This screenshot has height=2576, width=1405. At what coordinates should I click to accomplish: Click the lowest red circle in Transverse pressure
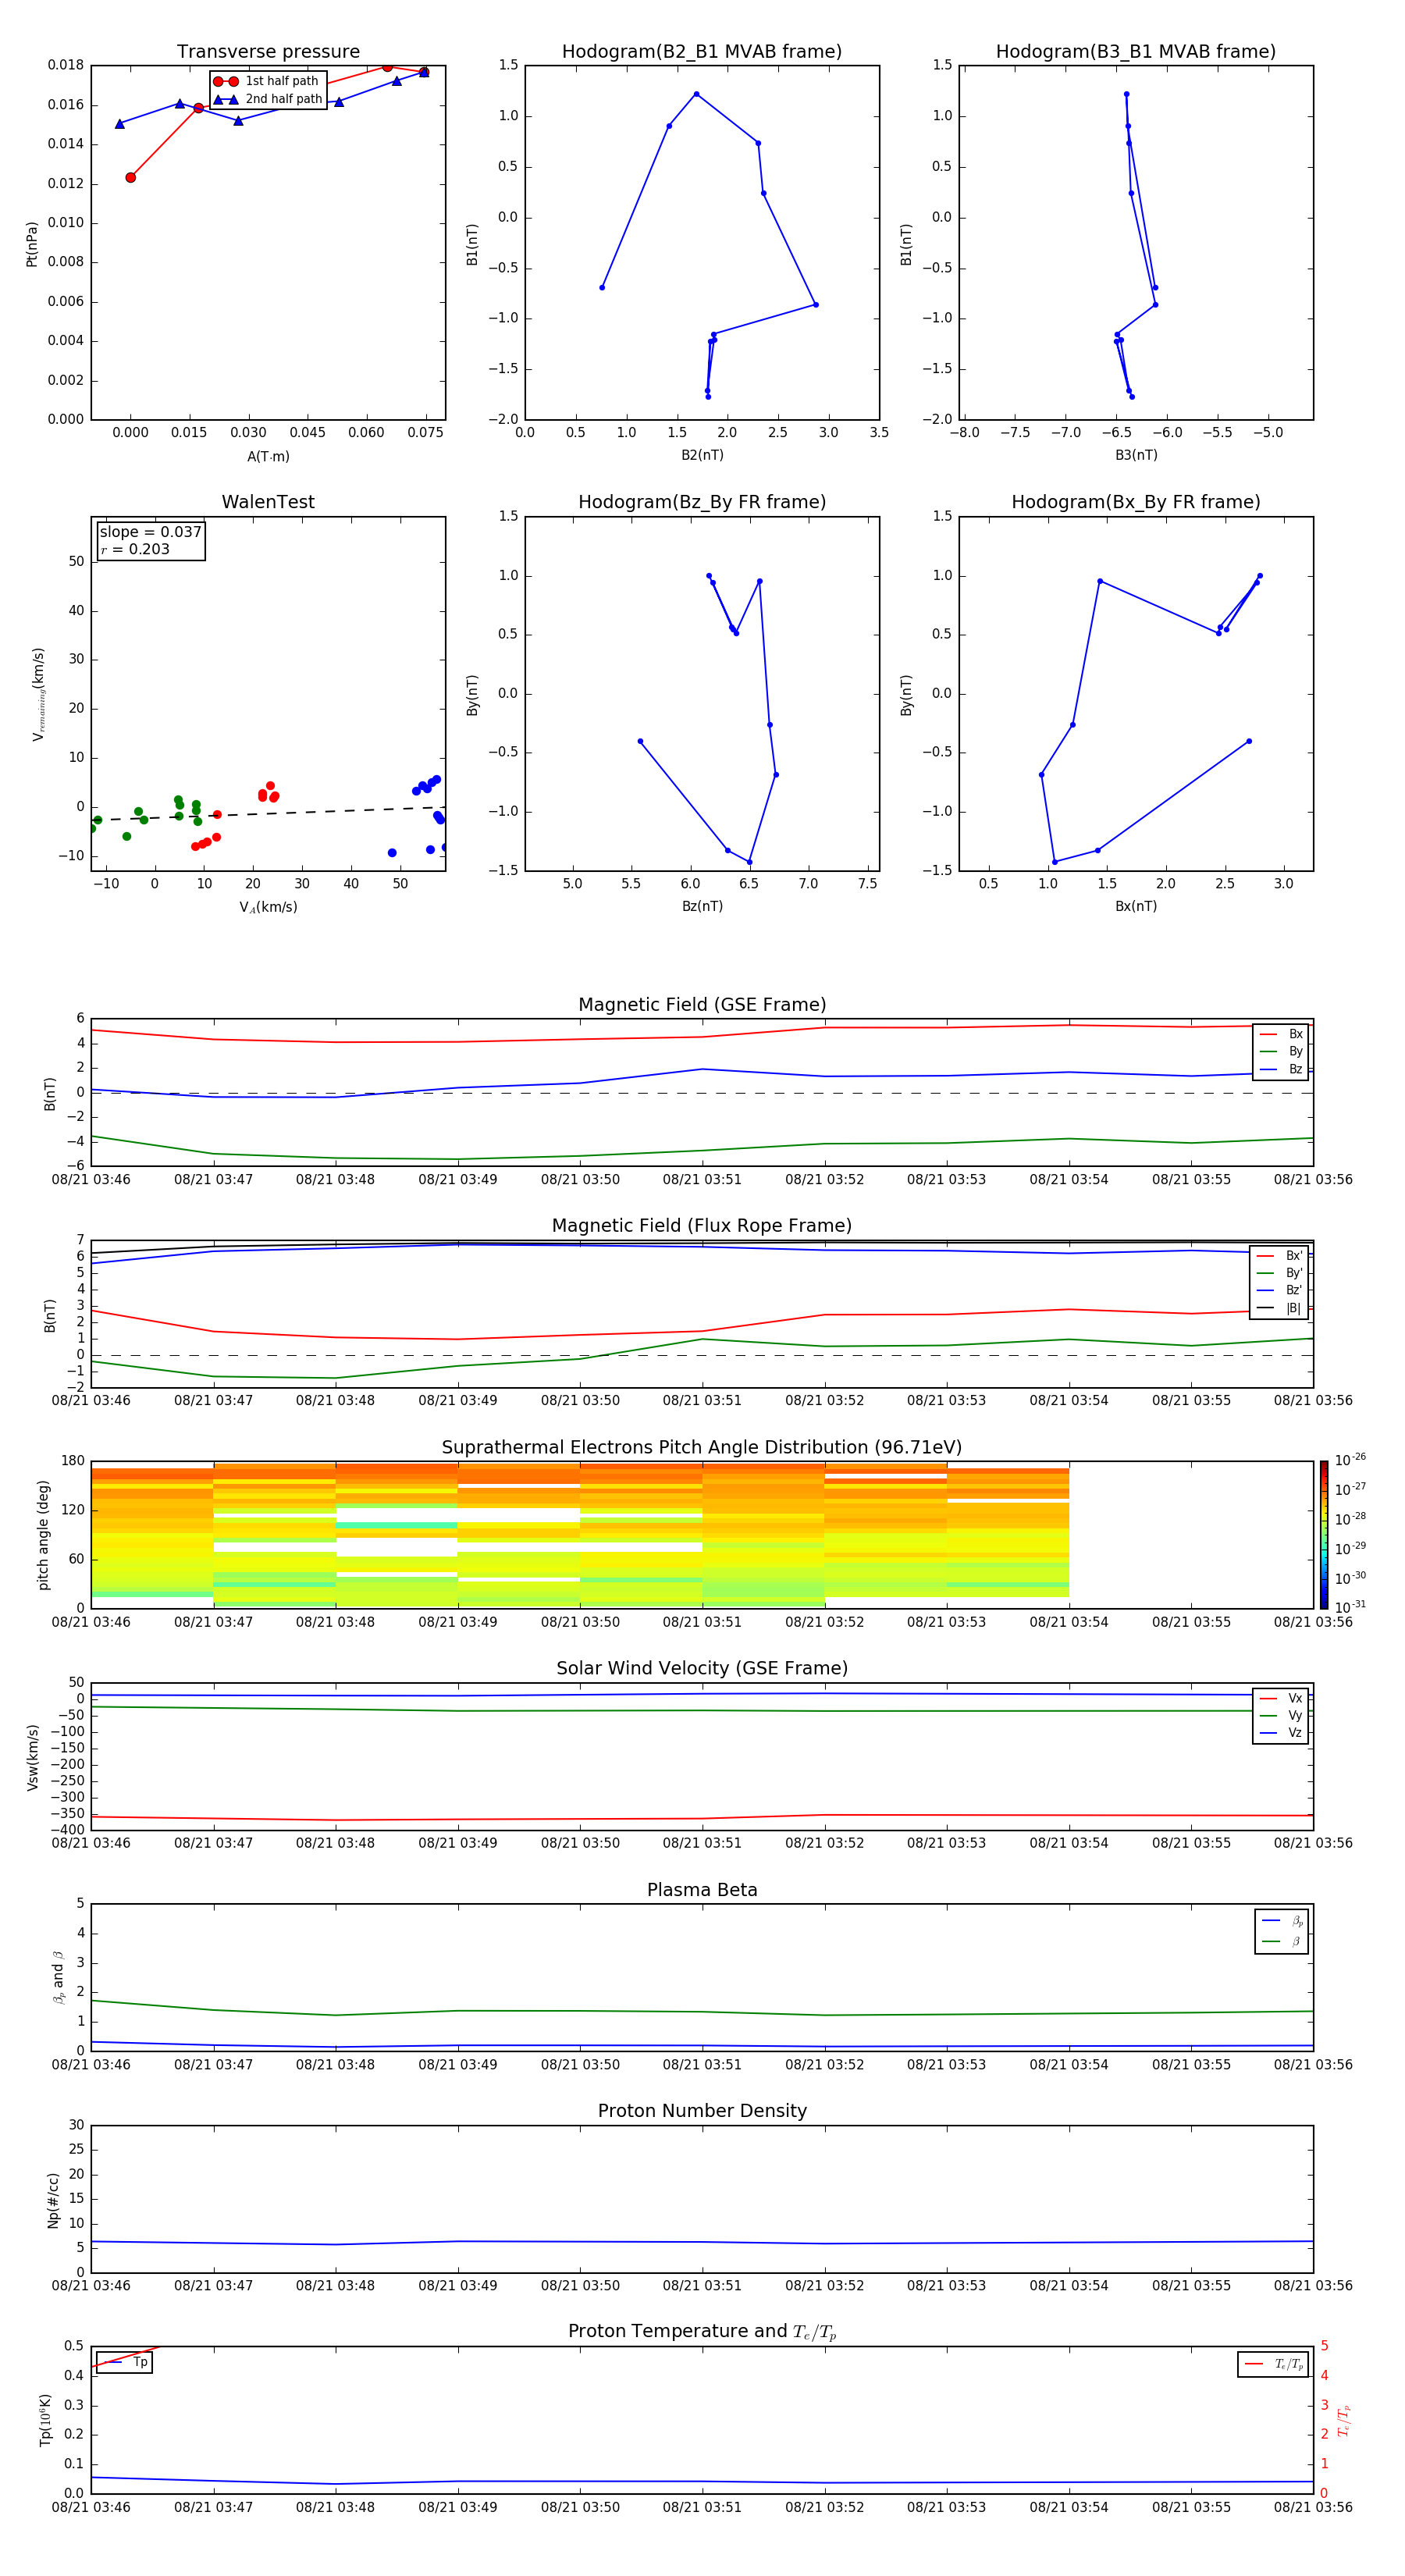pyautogui.click(x=130, y=177)
